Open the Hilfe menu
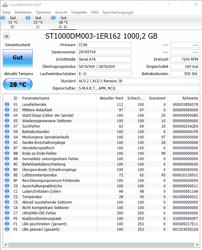 [95, 12]
